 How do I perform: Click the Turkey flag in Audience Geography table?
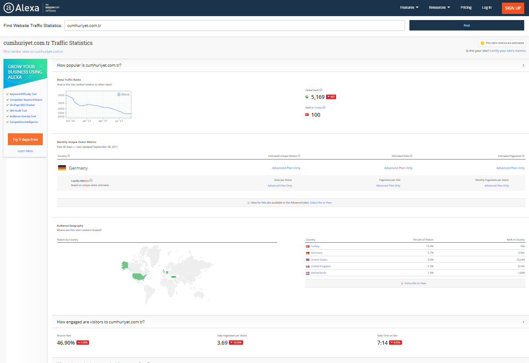coord(308,246)
